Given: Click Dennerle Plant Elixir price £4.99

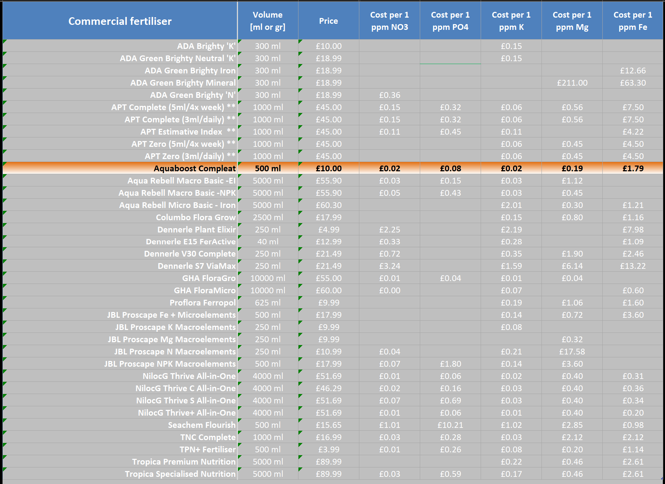Looking at the screenshot, I should coord(329,230).
